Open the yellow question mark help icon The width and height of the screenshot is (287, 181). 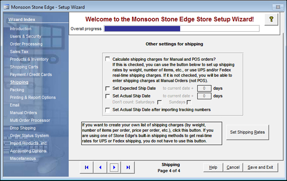(271, 19)
